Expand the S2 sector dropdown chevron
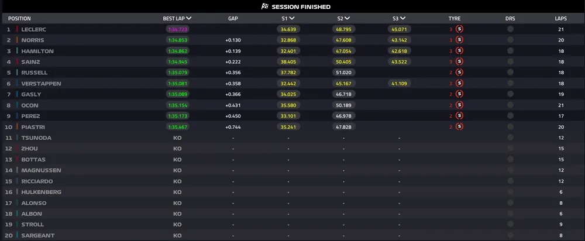Image resolution: width=585 pixels, height=241 pixels. [x=347, y=18]
